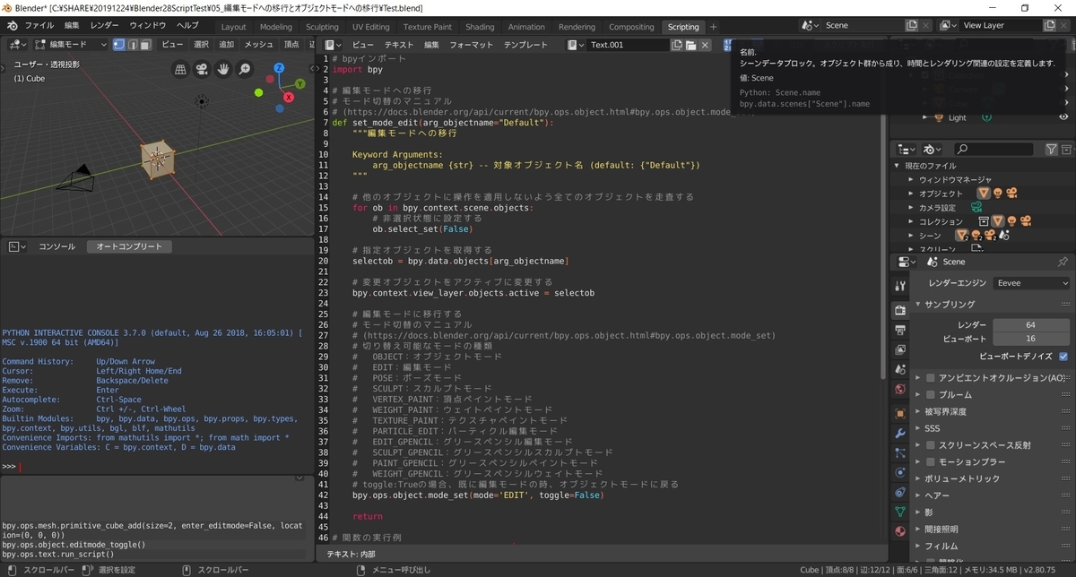Click the viewport samples value 16
1076x577 pixels.
click(x=1031, y=339)
